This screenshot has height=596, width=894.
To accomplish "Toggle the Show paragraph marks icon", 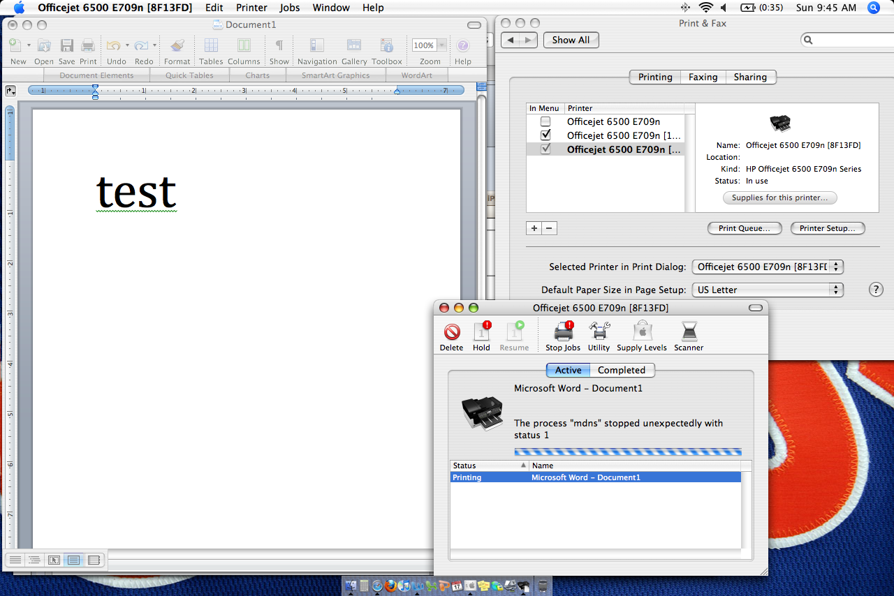I will [279, 46].
